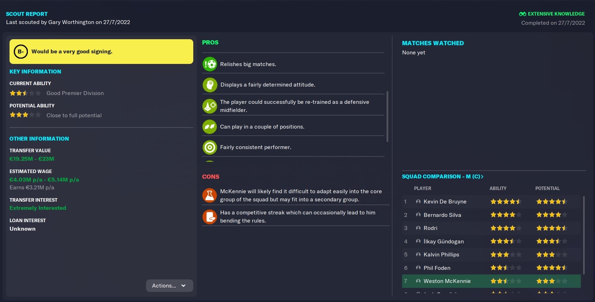Click the Would be a very good signing banner
This screenshot has height=302, width=595.
click(101, 52)
